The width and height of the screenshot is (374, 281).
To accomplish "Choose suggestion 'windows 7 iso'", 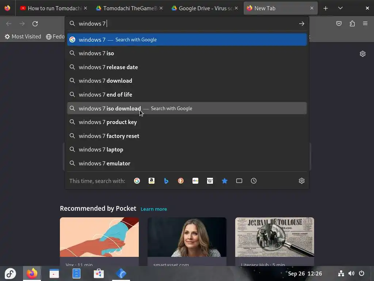I will coord(187,53).
